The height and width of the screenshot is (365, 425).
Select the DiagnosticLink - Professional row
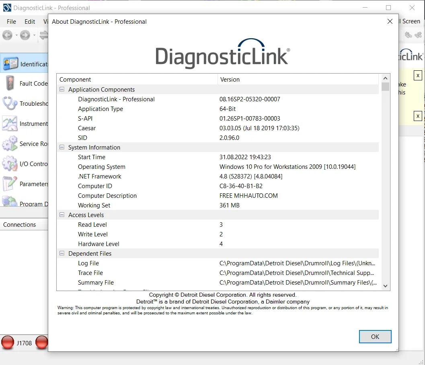(218, 99)
